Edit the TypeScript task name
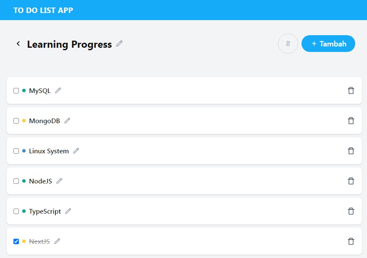367x258 pixels. [x=69, y=211]
